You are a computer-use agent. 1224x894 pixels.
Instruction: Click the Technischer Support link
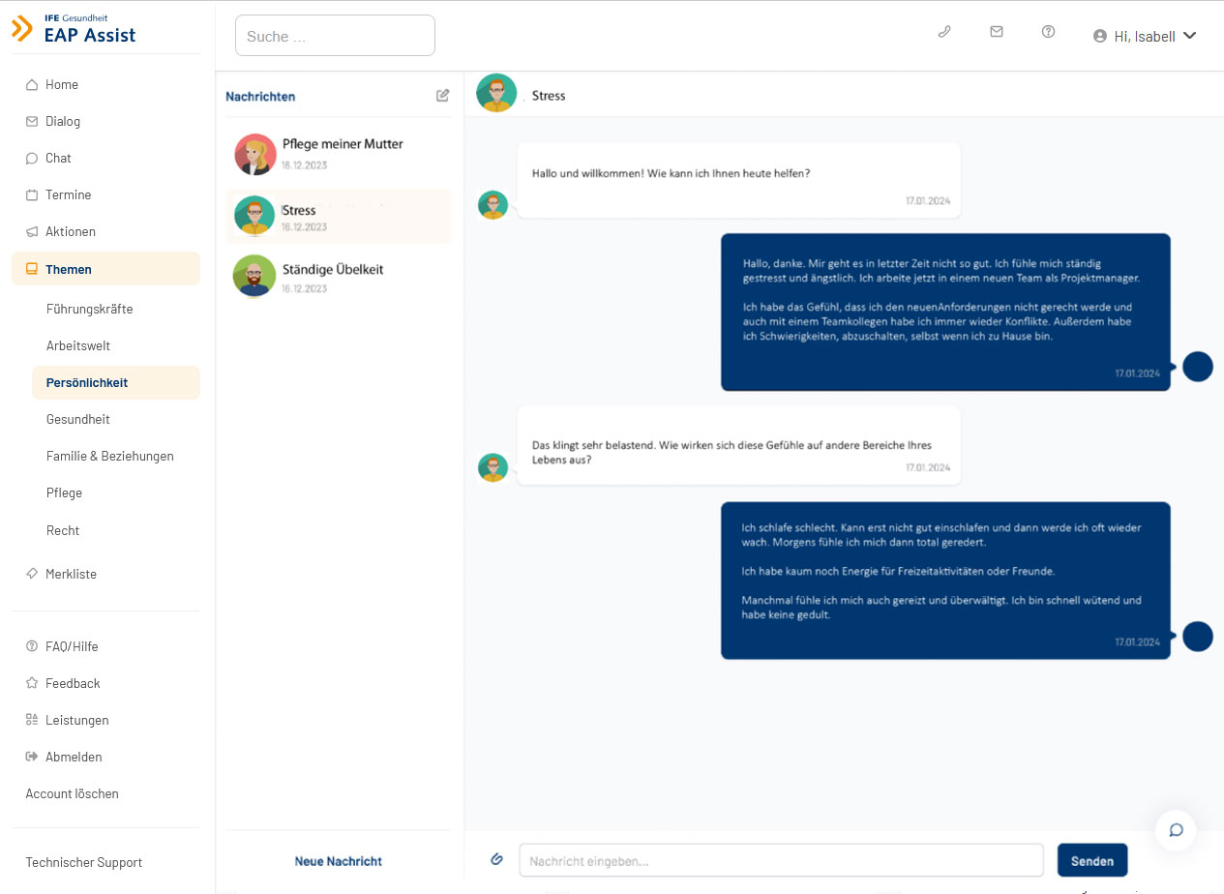pos(83,861)
